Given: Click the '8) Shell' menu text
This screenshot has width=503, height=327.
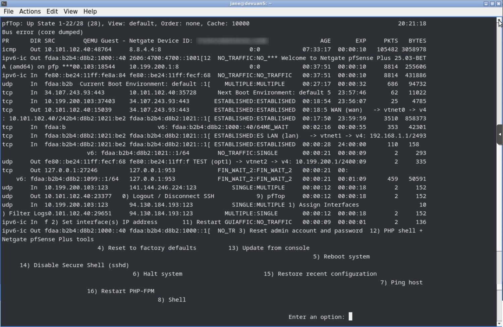Looking at the screenshot, I should click(x=172, y=300).
